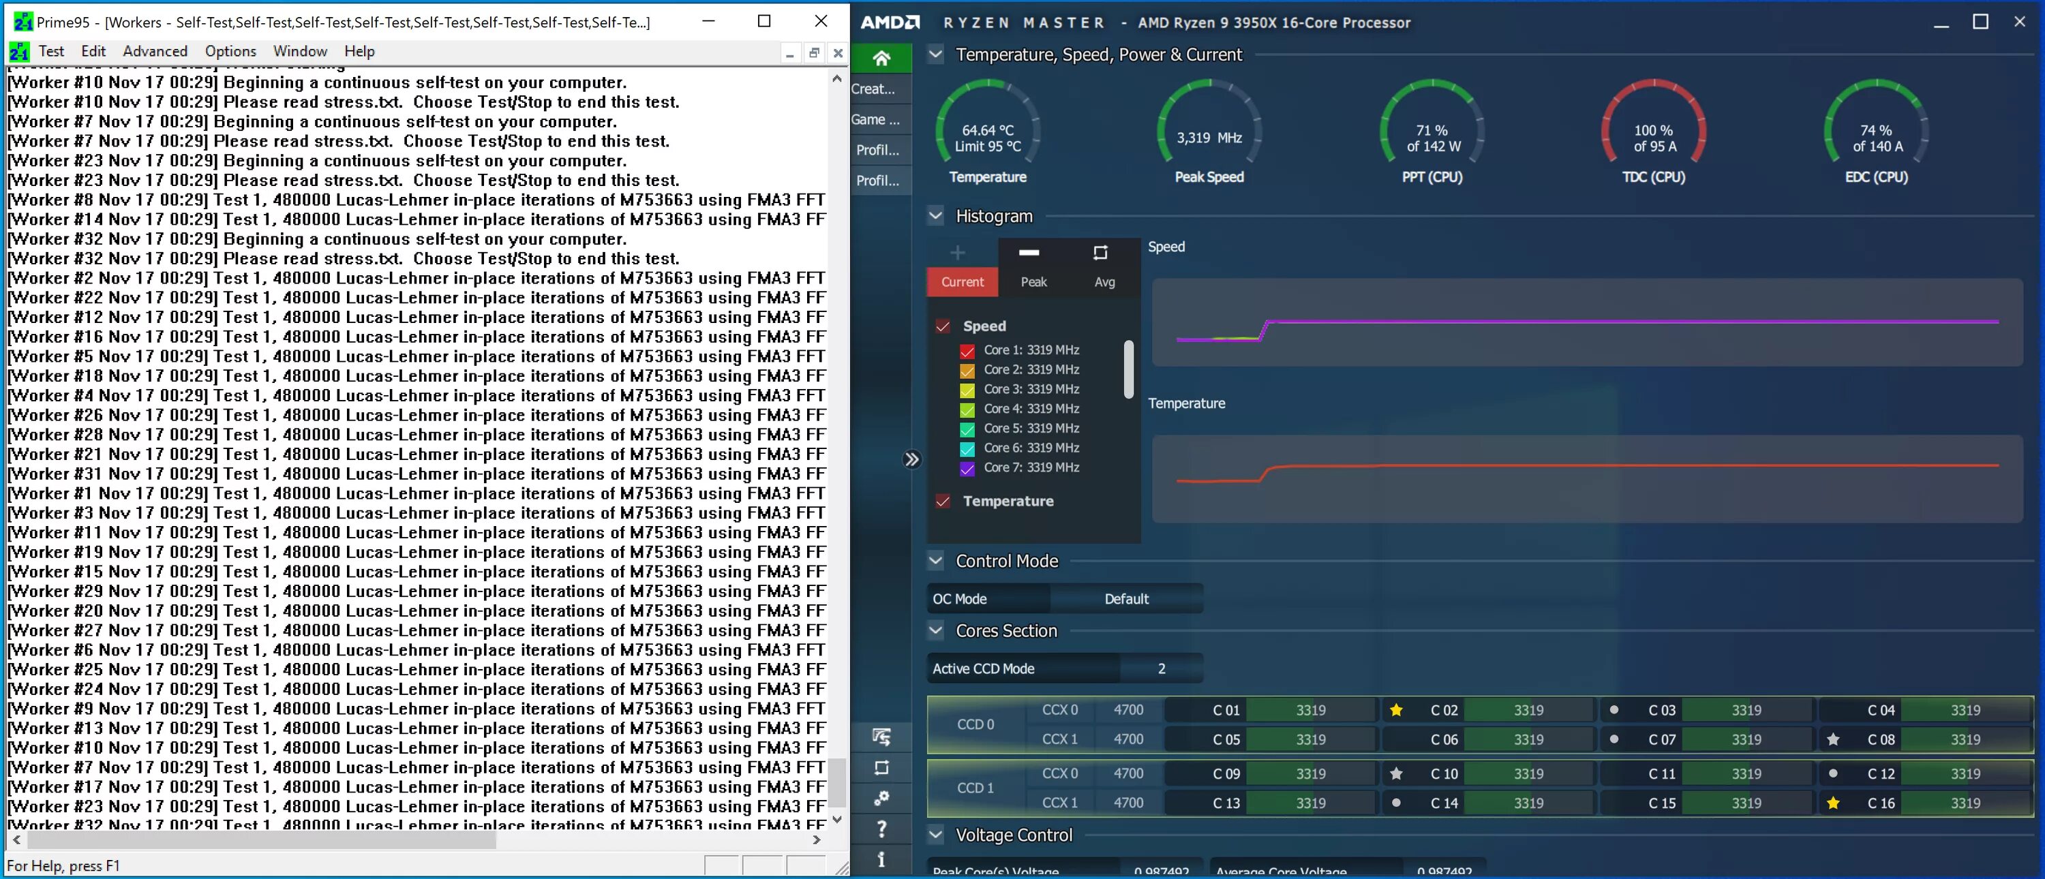Click gold star next to C 02
This screenshot has width=2045, height=879.
click(1395, 710)
